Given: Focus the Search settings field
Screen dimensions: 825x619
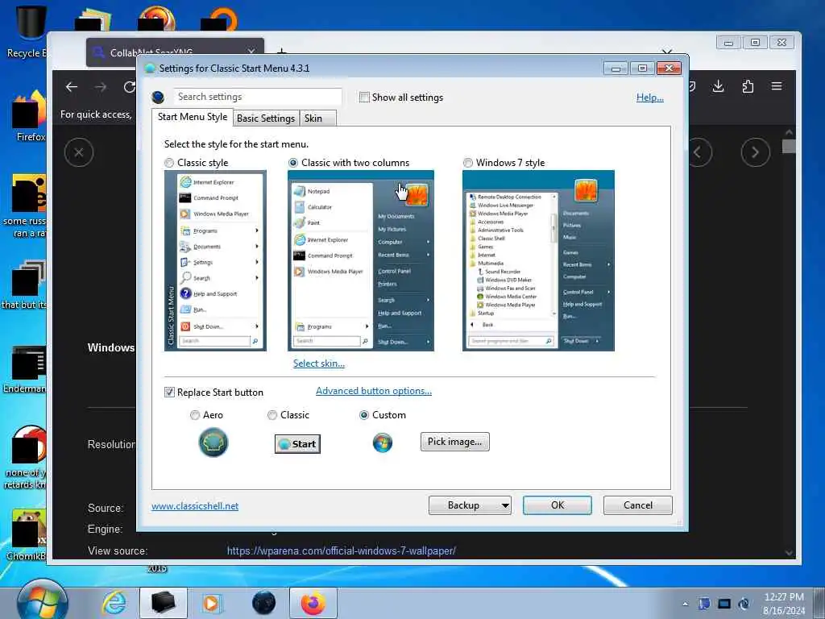Looking at the screenshot, I should click(x=257, y=97).
